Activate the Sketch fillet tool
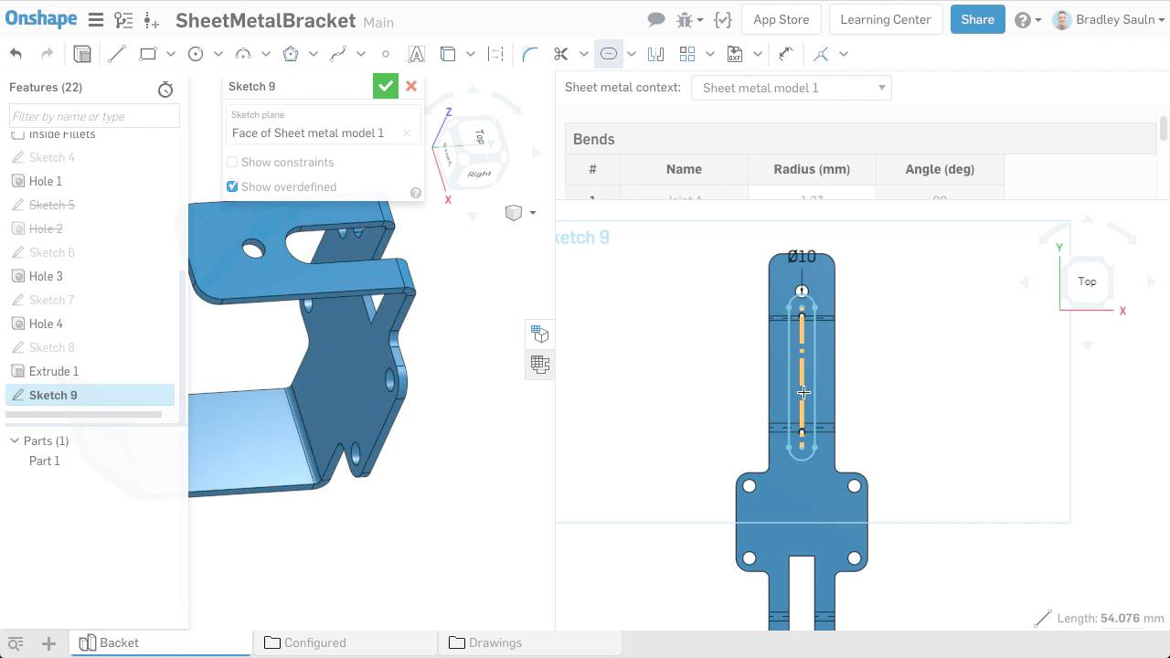Screen dimensions: 1170x658 coord(529,54)
